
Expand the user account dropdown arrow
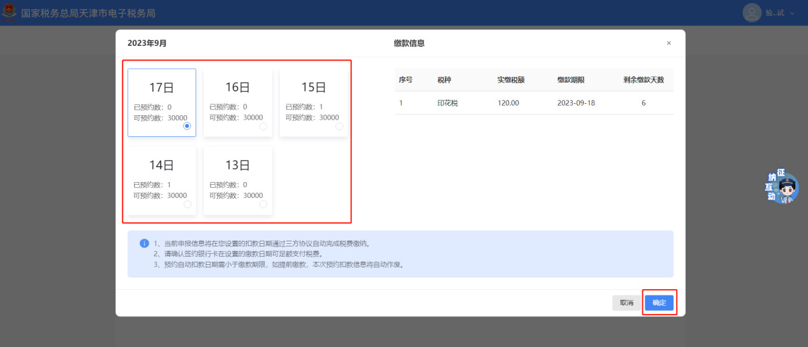pyautogui.click(x=792, y=13)
